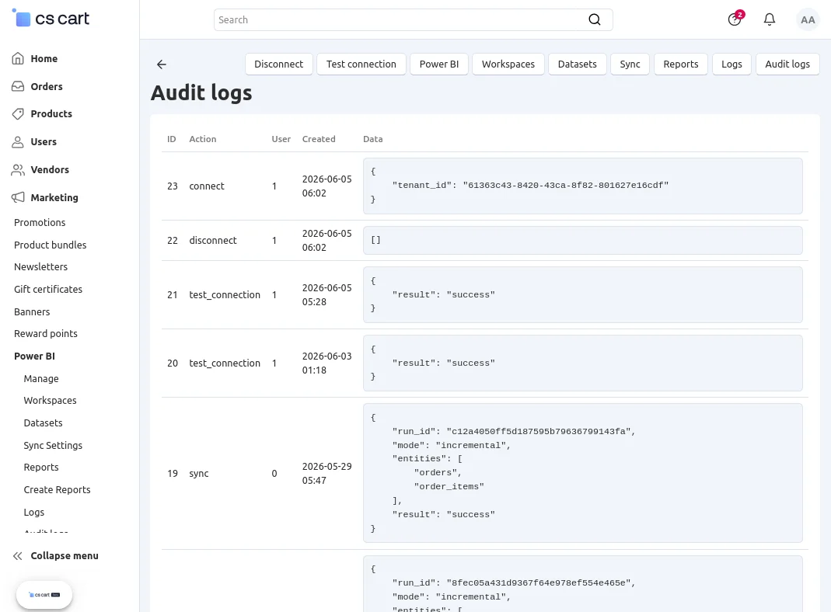The image size is (831, 612).
Task: Open the Workspaces tab button
Action: (508, 64)
